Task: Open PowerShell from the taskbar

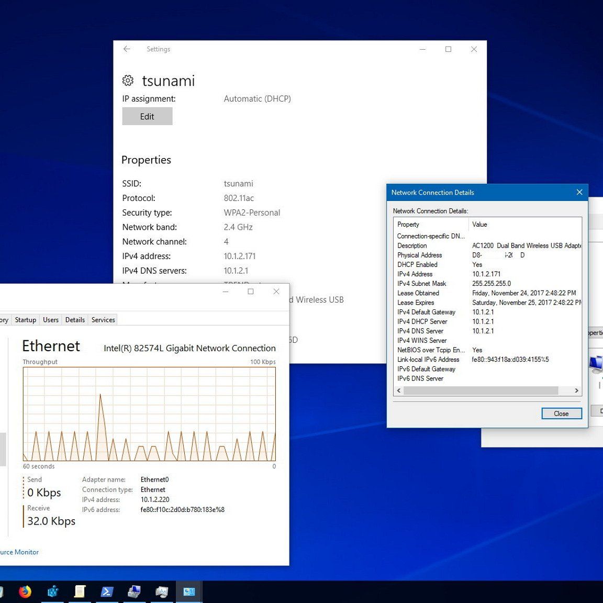Action: point(107,591)
